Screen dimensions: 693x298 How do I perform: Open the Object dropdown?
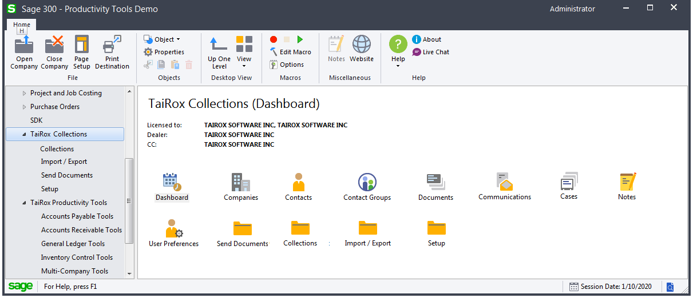(161, 39)
